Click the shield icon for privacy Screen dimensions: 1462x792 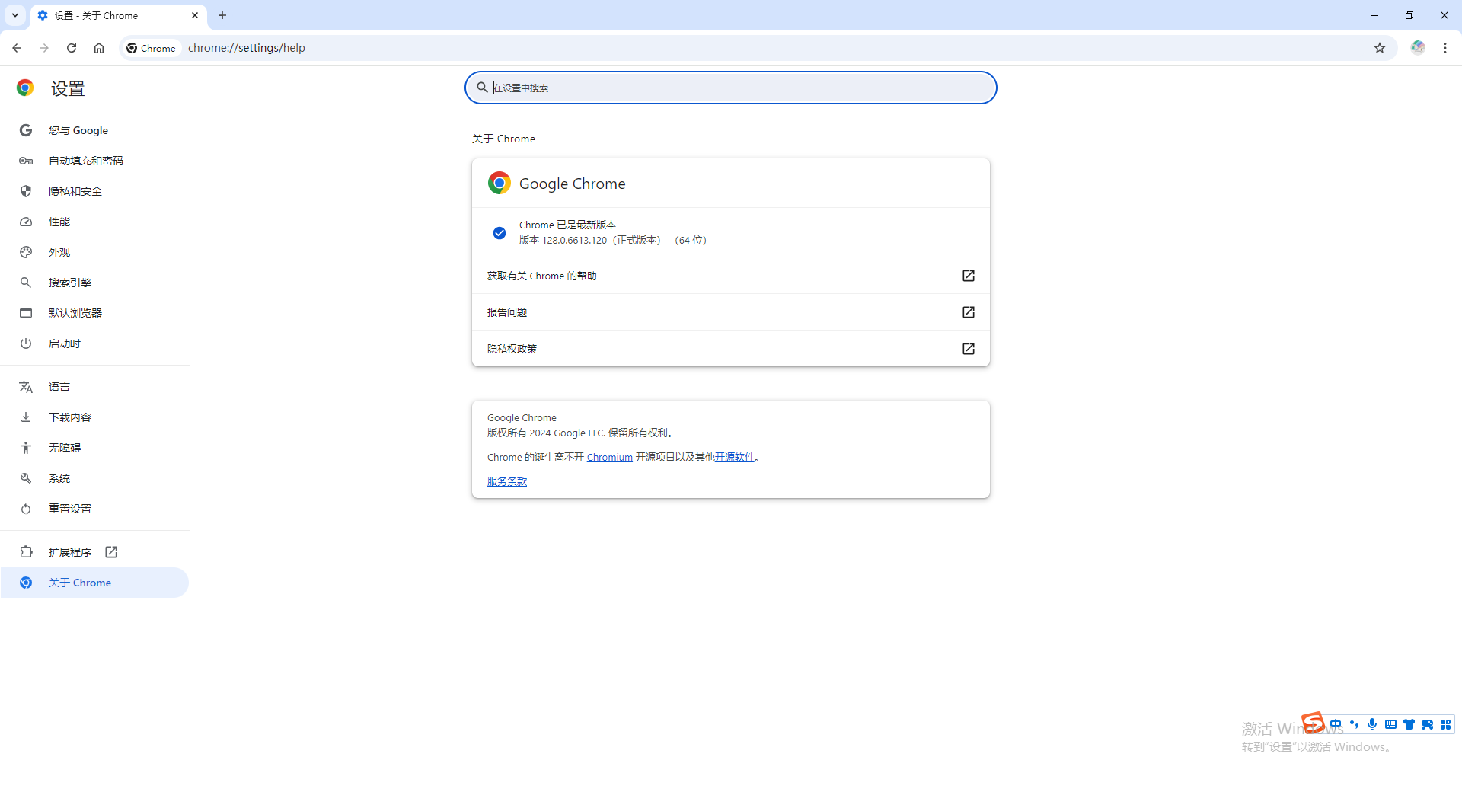26,191
